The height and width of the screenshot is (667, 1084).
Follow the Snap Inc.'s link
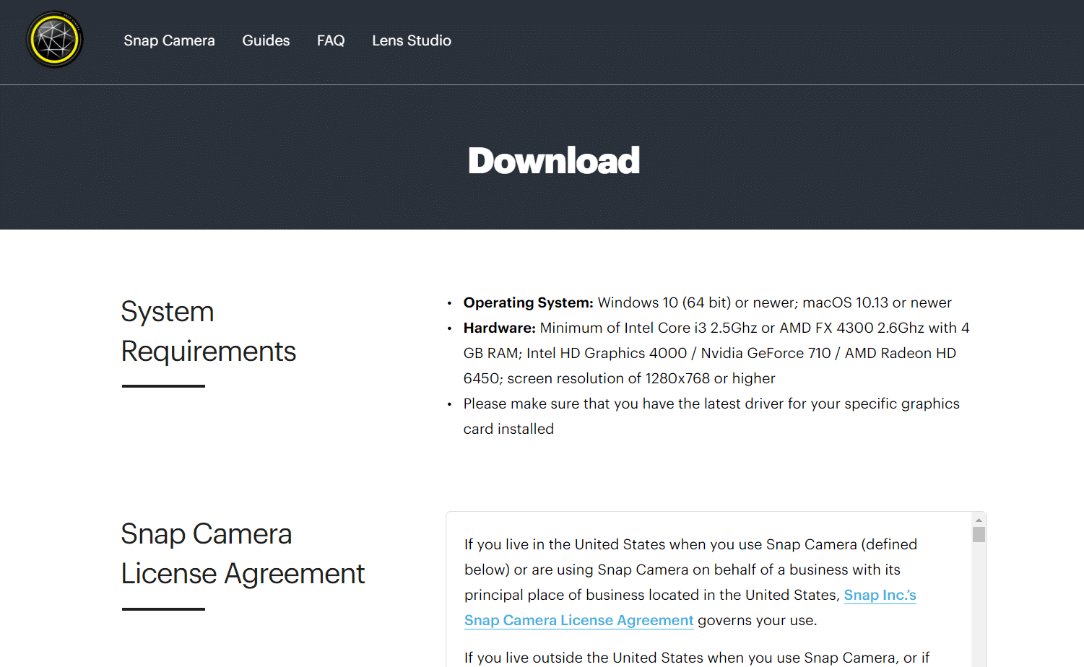(880, 595)
